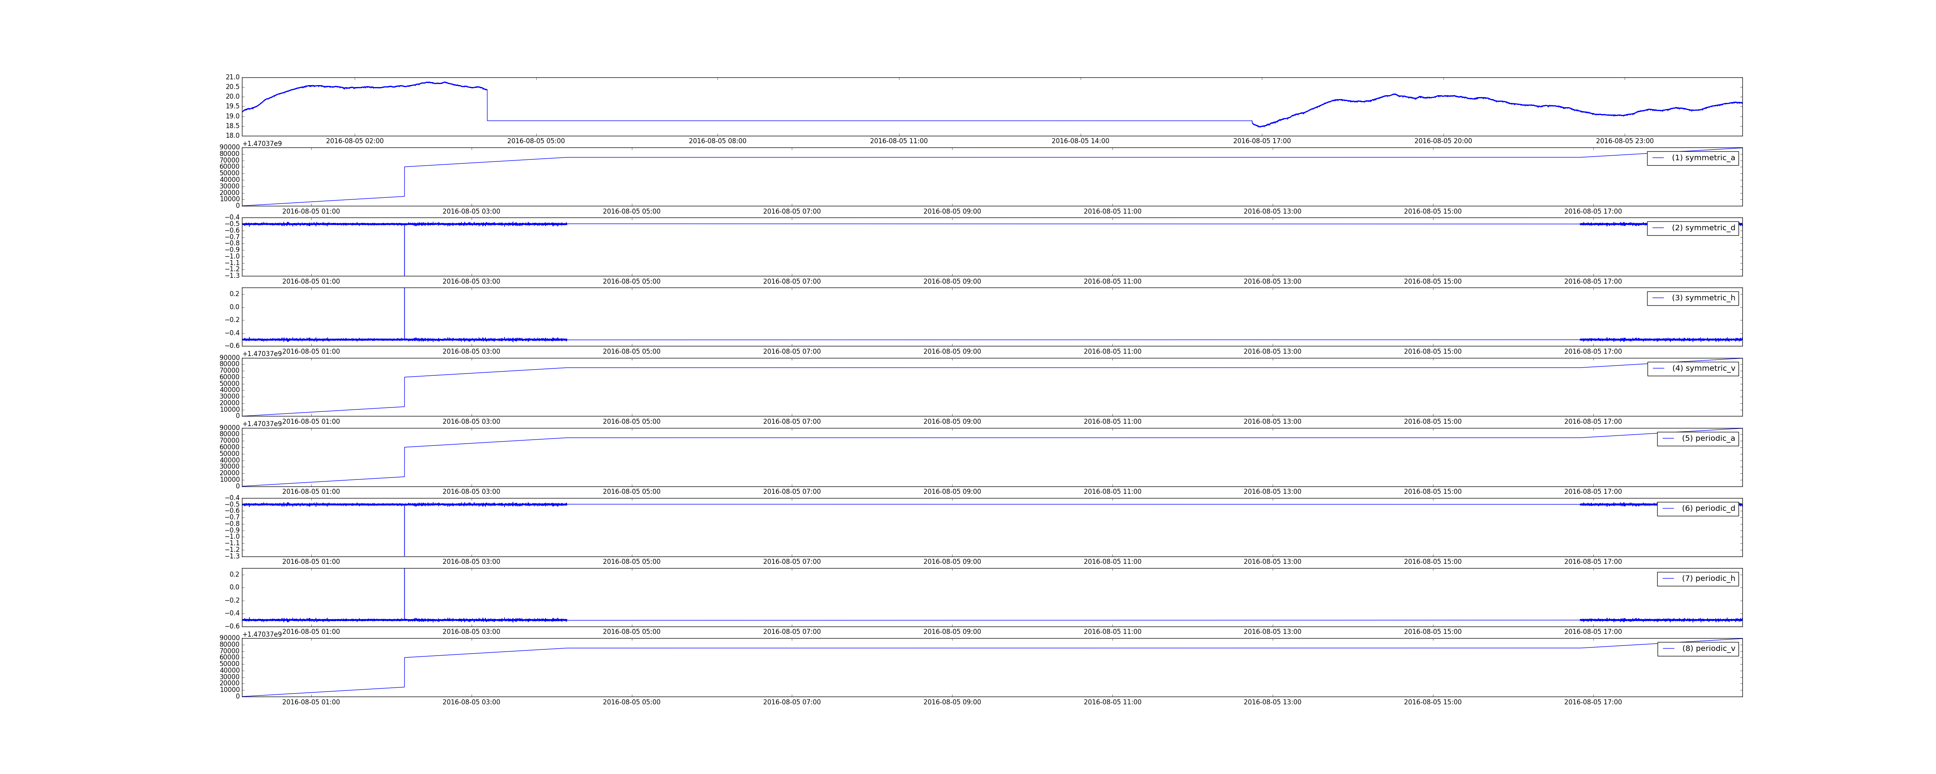Select the "2016-08-05 20:00" x-axis tick label
This screenshot has width=1936, height=774.
tap(1443, 140)
